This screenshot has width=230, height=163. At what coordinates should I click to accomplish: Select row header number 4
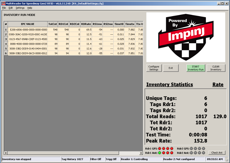(x=6, y=44)
